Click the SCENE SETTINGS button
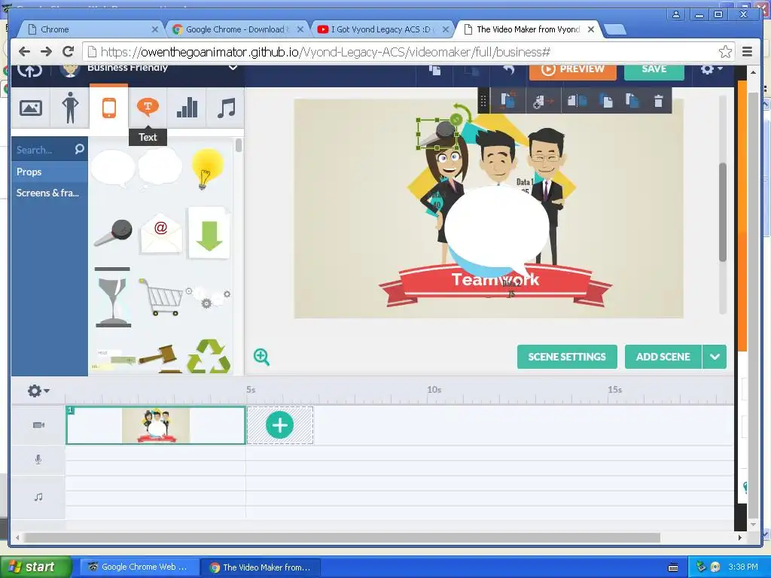771x578 pixels. tap(567, 357)
